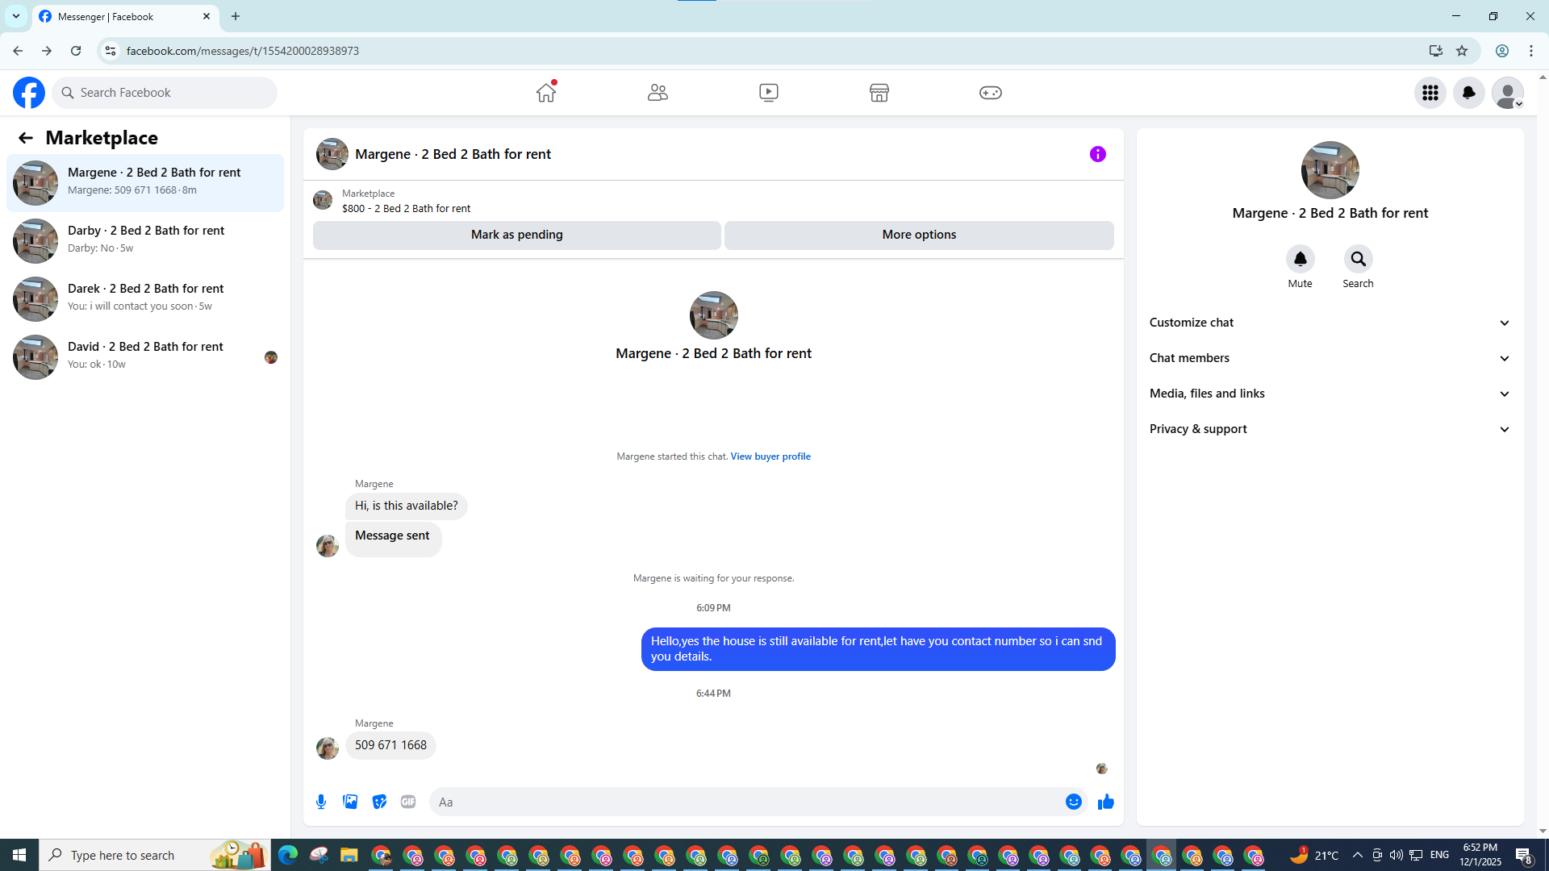
Task: Expand Media, files and links section
Action: (1330, 394)
